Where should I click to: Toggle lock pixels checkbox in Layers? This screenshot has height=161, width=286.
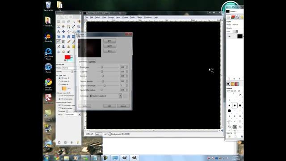tap(234, 31)
